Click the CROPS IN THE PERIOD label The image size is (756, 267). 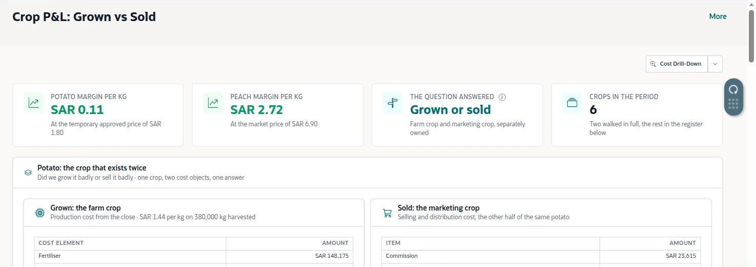[x=624, y=97]
